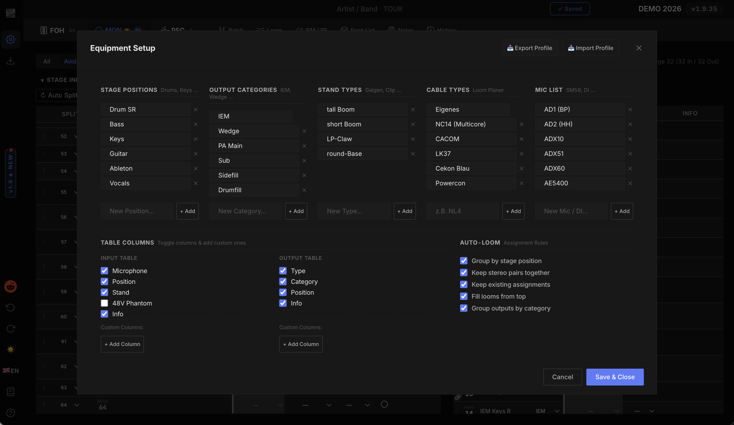Delete ADX10 from mic list
The width and height of the screenshot is (734, 425).
630,139
